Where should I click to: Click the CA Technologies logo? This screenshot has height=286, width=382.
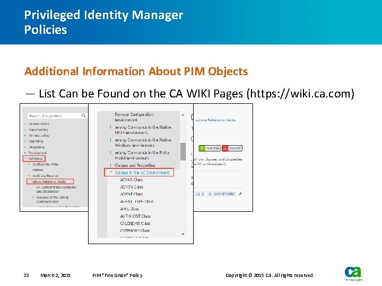tap(353, 274)
